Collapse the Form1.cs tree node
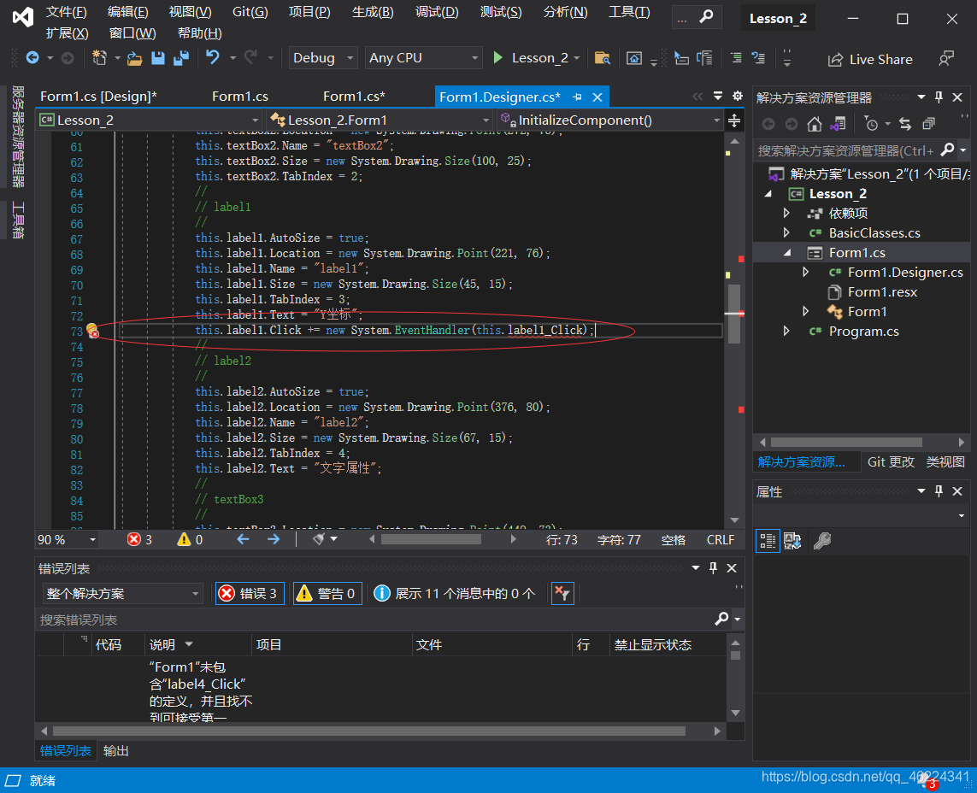 [x=787, y=253]
